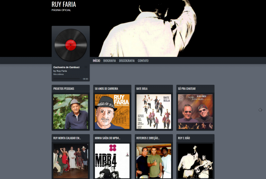The height and width of the screenshot is (179, 266).
Task: Open the 50 ANOS DE CARREIRA heading link
Action: (x=106, y=89)
